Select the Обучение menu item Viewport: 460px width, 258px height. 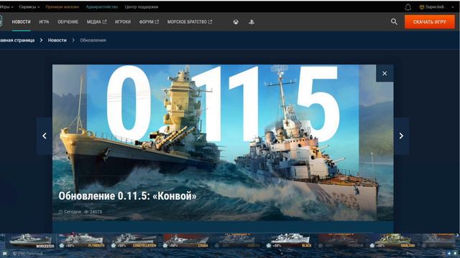tap(68, 22)
